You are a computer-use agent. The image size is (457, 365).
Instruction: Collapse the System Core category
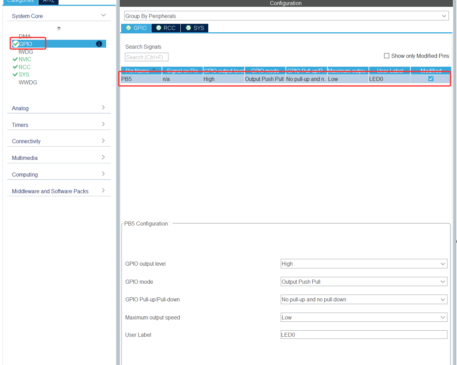(x=103, y=15)
